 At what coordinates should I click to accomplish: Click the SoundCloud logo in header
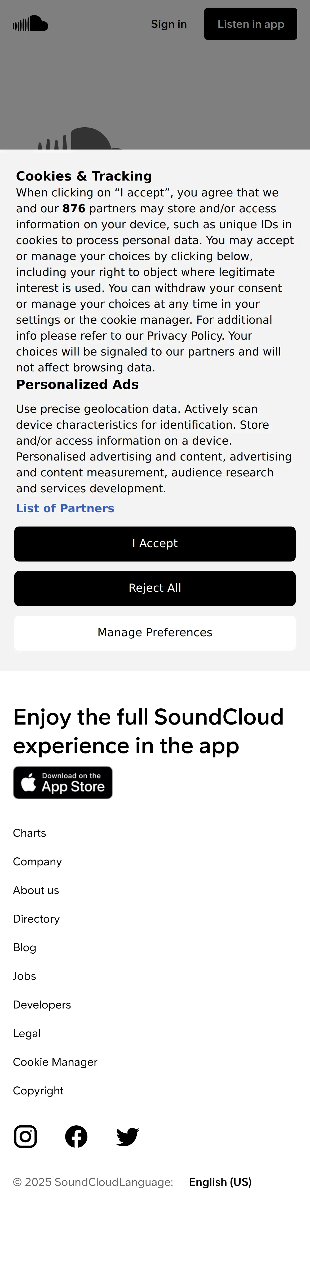point(30,24)
